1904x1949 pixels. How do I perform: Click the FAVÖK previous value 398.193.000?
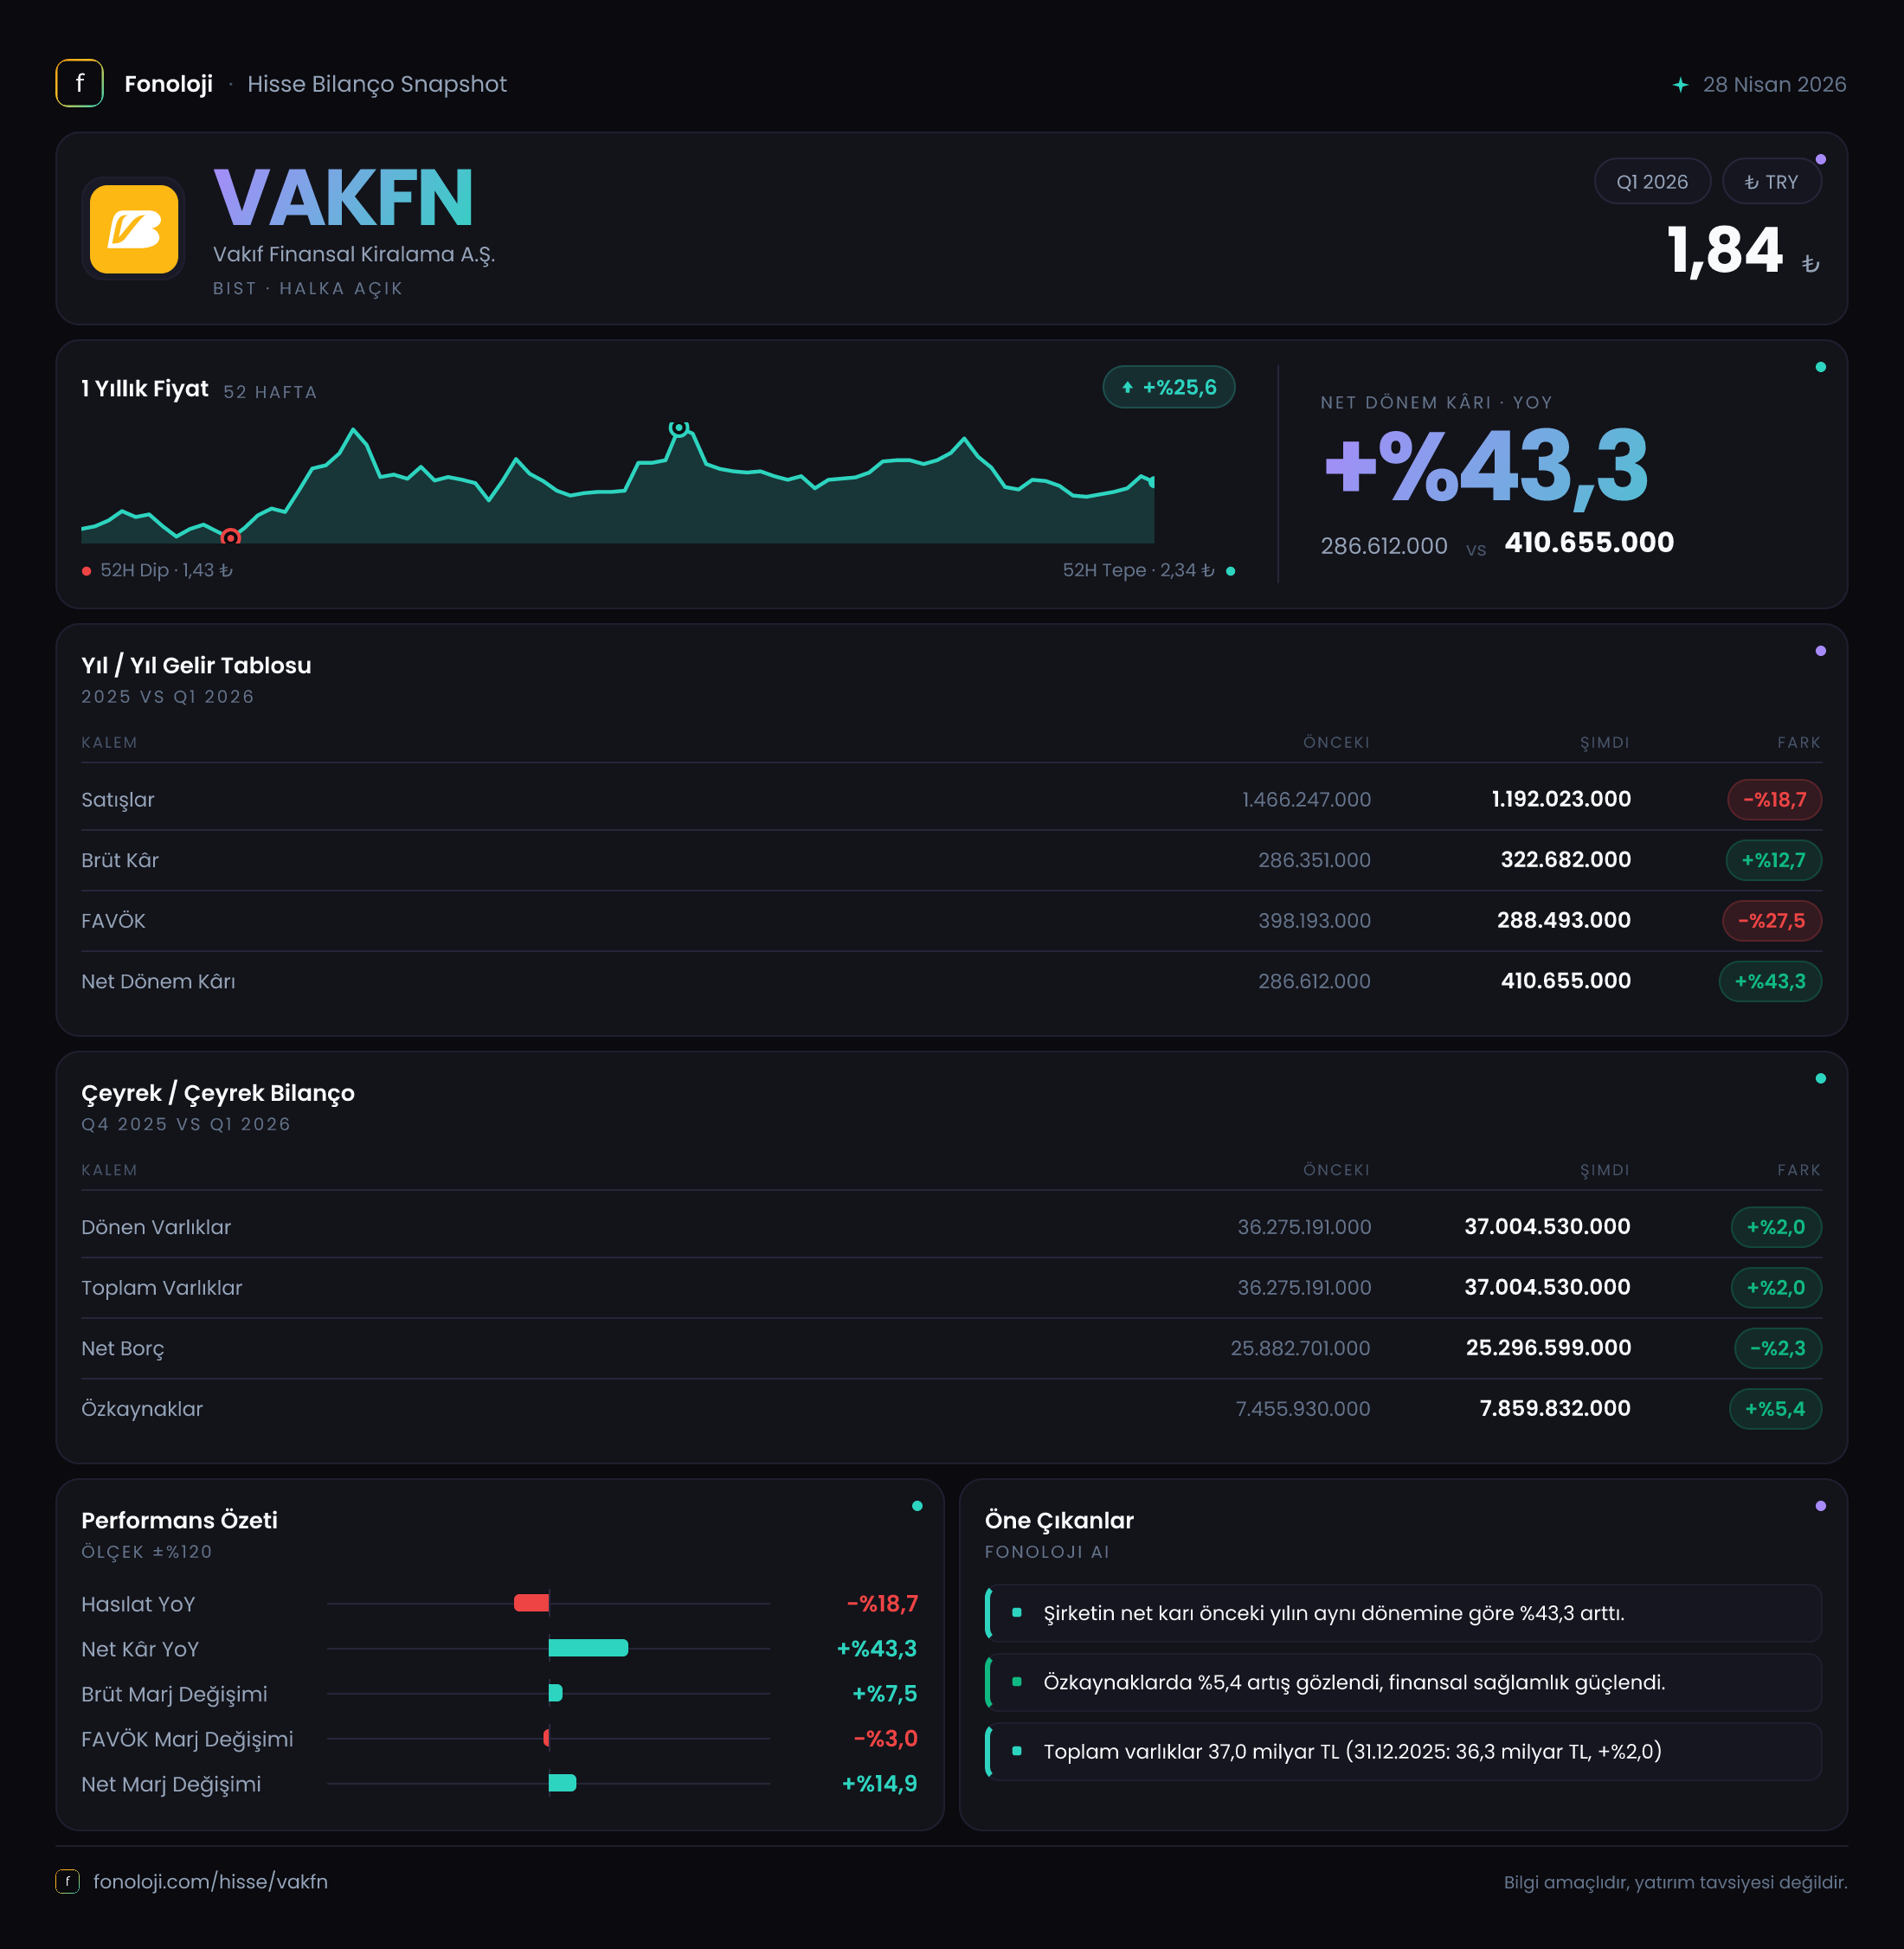pos(1314,921)
